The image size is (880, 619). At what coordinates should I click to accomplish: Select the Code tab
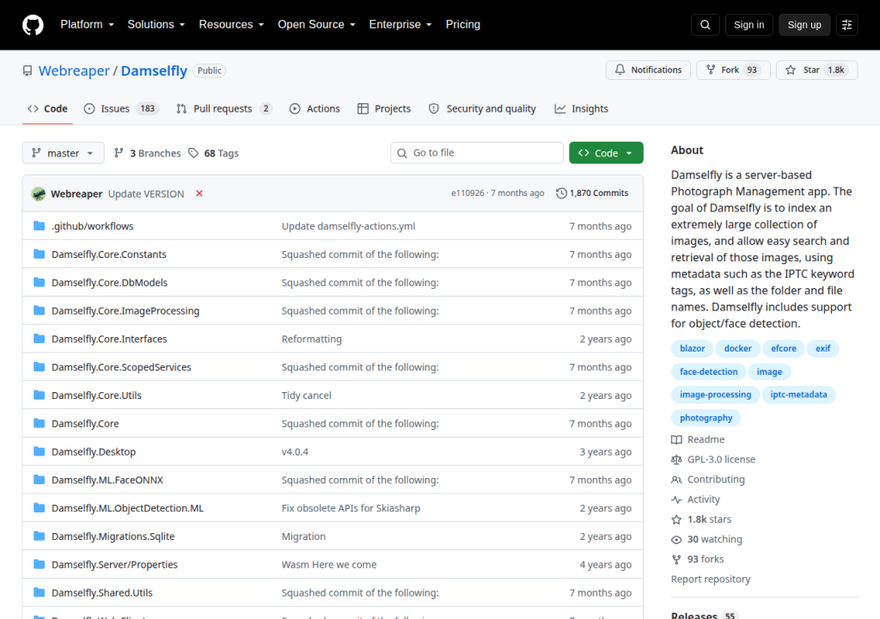[48, 108]
